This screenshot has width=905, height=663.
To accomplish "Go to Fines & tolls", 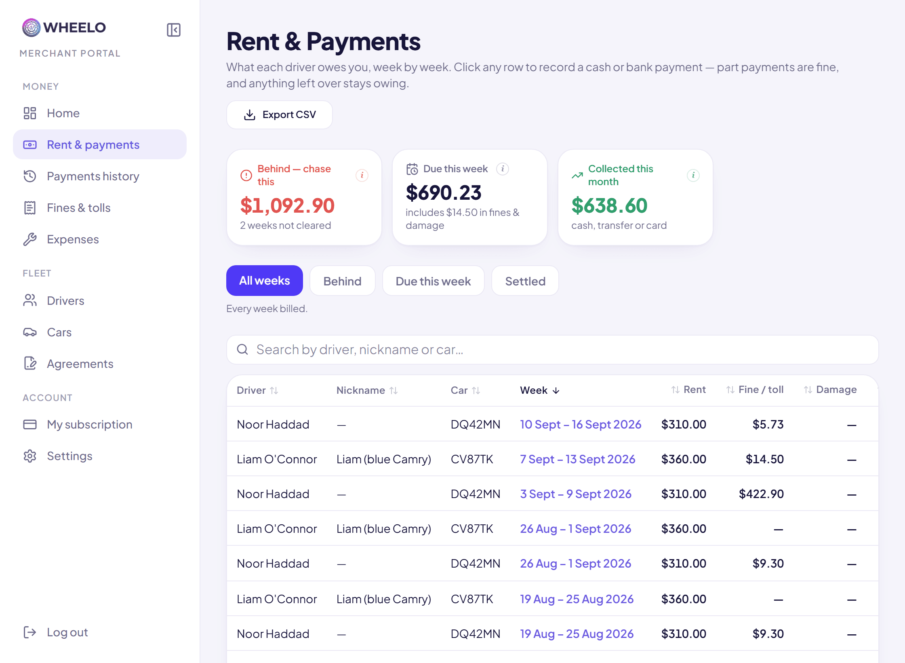I will [100, 208].
